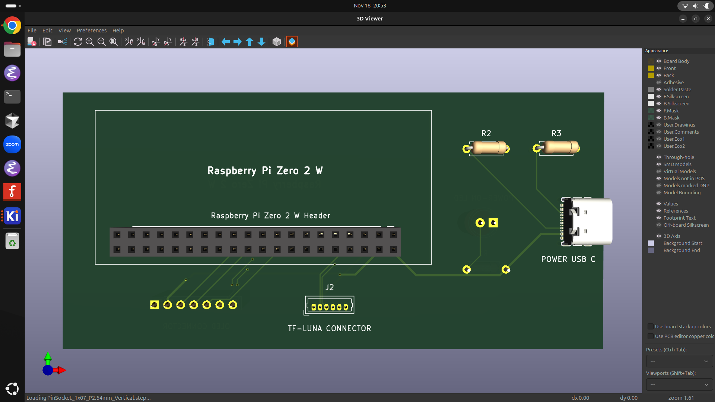Click the Zoom in magnifier icon
The height and width of the screenshot is (402, 715).
coord(89,42)
